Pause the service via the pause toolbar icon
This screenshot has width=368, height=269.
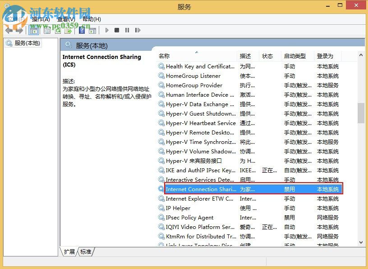[x=128, y=30]
